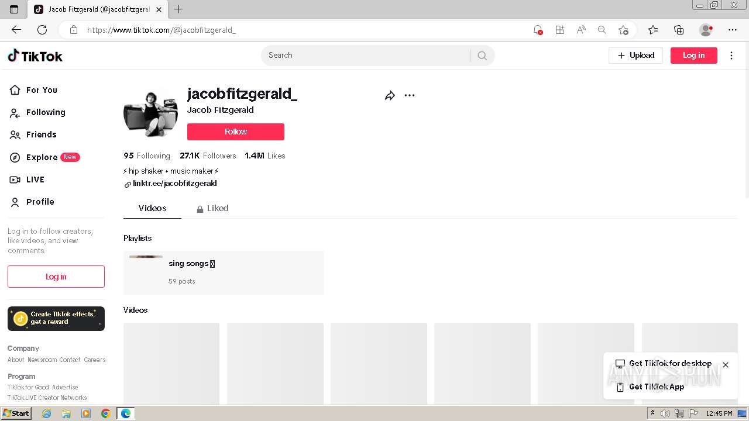View site information lock icon
The image size is (749, 421).
click(x=74, y=30)
